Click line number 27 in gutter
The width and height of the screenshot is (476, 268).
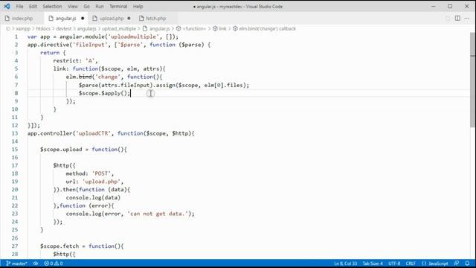[x=15, y=246]
